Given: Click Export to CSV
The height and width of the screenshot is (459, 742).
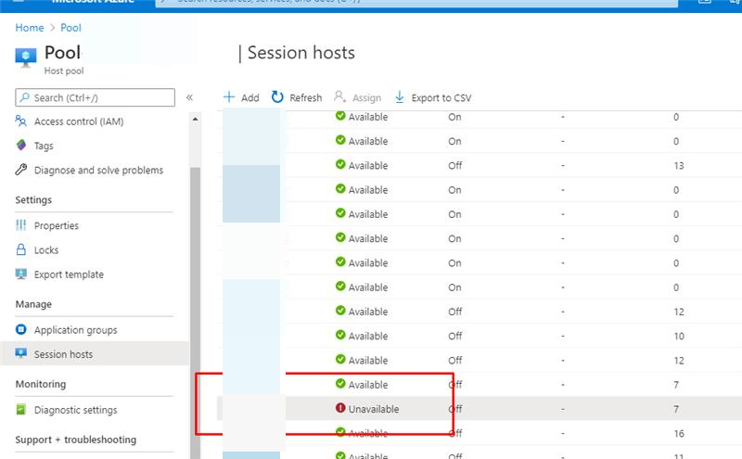Looking at the screenshot, I should click(433, 97).
